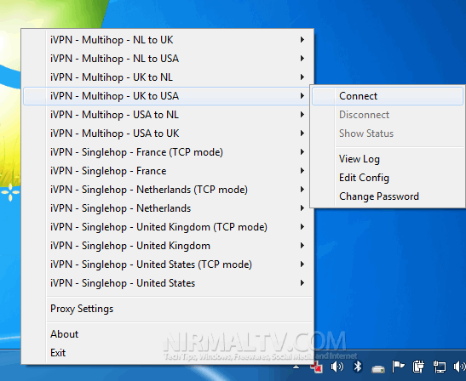Expand submenu arrow for Singlehop United Kingdom (TCP mode)
This screenshot has width=466, height=381.
click(x=302, y=226)
